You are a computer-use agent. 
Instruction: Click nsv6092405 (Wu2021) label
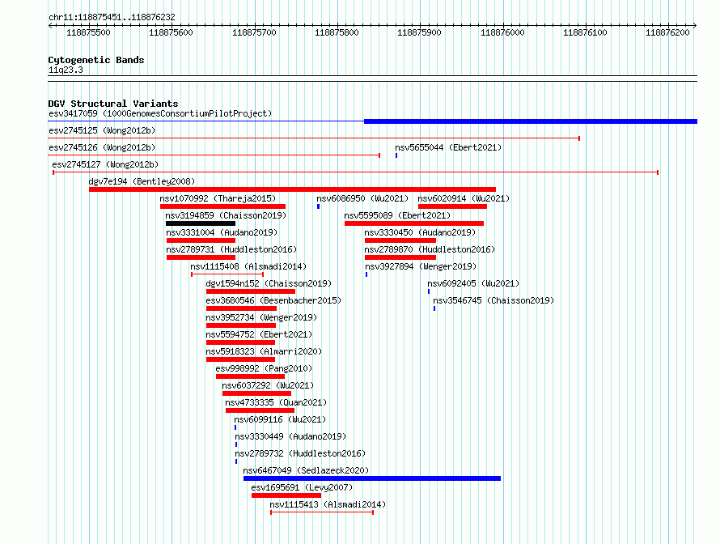(473, 283)
